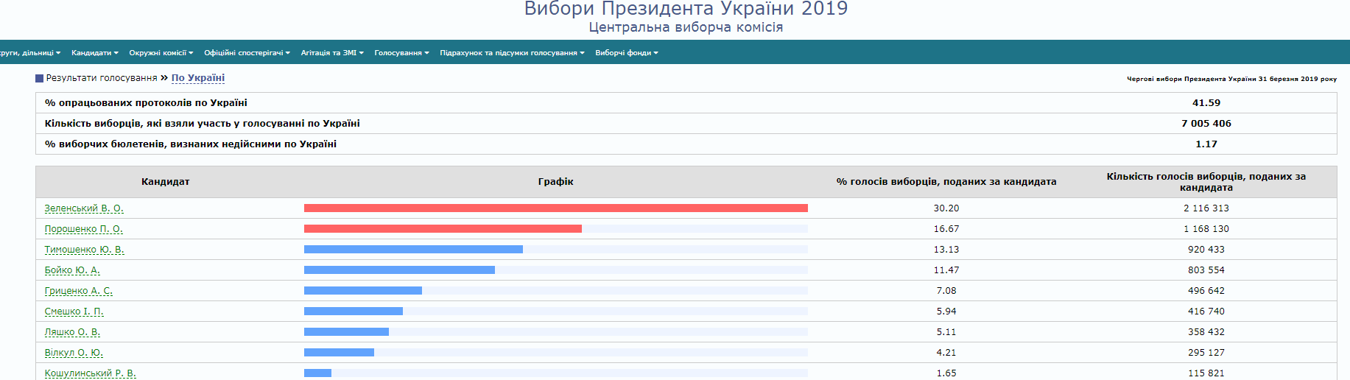The height and width of the screenshot is (380, 1350).
Task: Click the Кандидат column header
Action: click(165, 182)
